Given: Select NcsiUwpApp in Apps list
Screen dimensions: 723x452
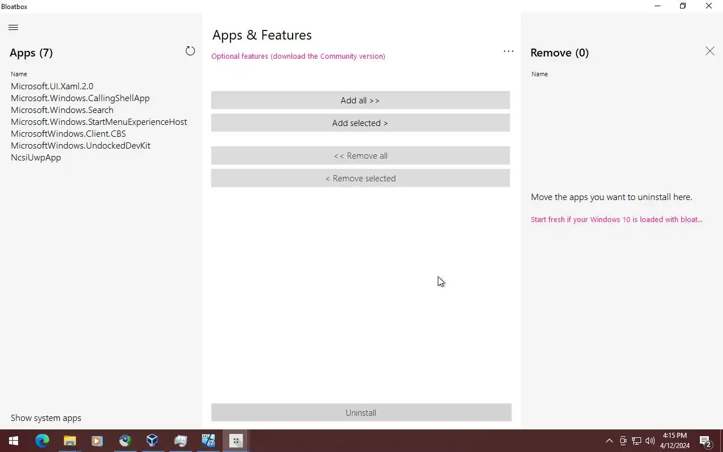Looking at the screenshot, I should [x=36, y=158].
